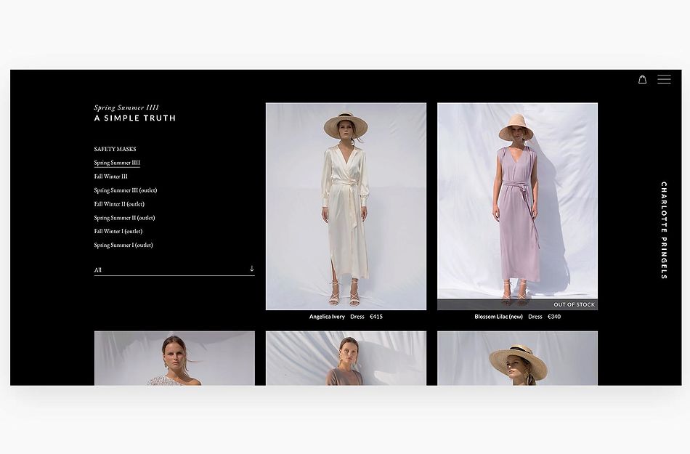Click the Angelica Ivory dress photo
Screen dimensions: 690x454
346,206
